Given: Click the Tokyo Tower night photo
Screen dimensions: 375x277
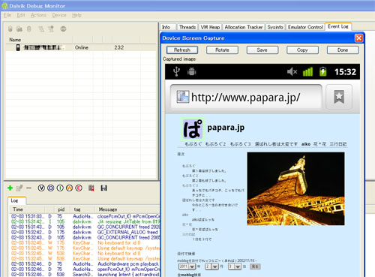Looking at the screenshot, I should 295,188.
